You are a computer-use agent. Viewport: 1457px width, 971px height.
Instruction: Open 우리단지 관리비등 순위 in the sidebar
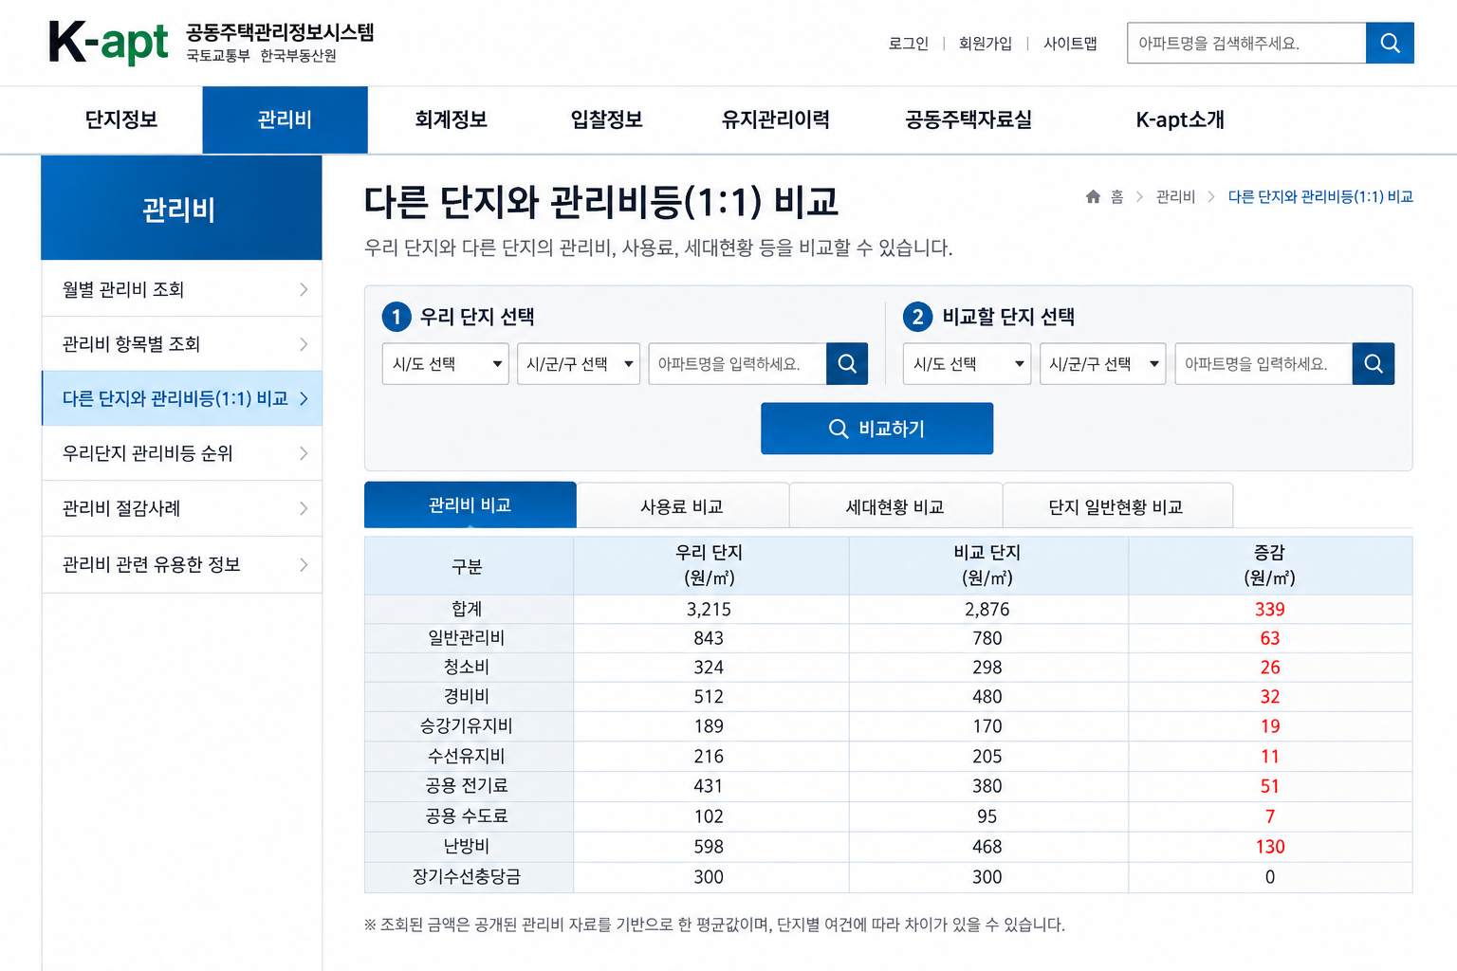click(182, 453)
